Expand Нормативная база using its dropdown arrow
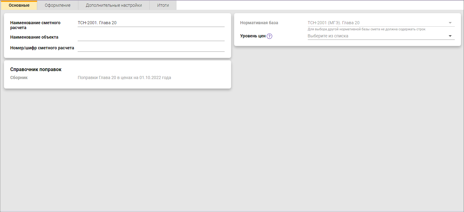The height and width of the screenshot is (212, 464). (450, 23)
